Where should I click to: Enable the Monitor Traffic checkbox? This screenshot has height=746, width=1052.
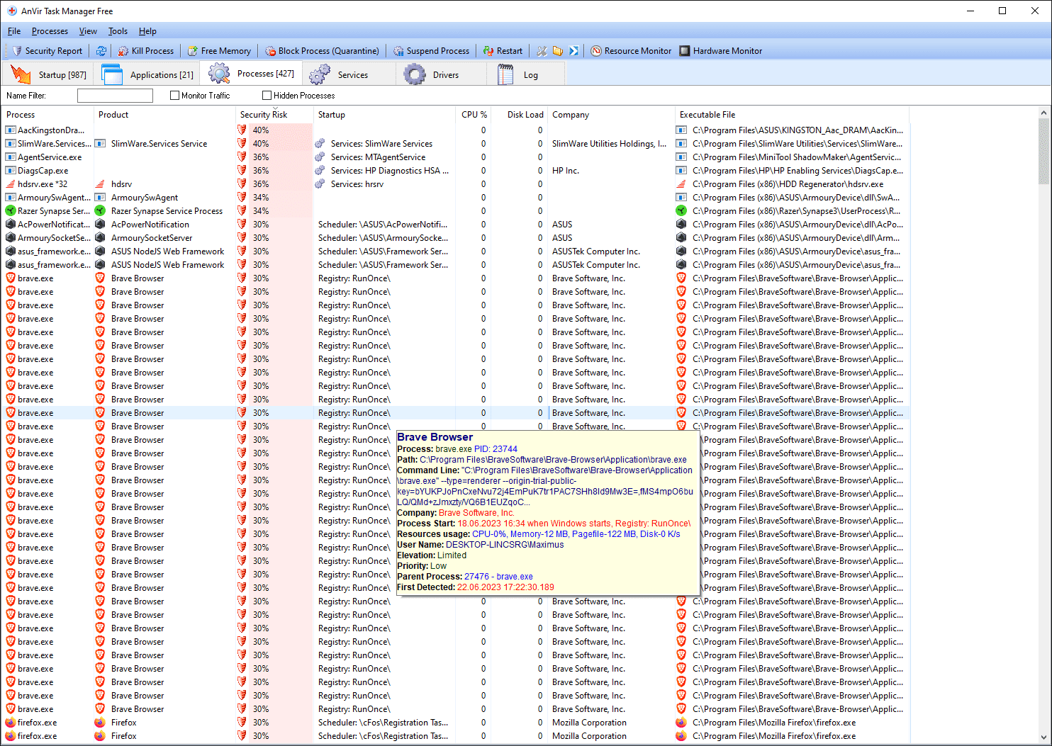pyautogui.click(x=174, y=96)
